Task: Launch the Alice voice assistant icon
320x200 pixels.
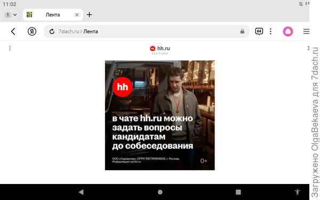Action: [288, 31]
